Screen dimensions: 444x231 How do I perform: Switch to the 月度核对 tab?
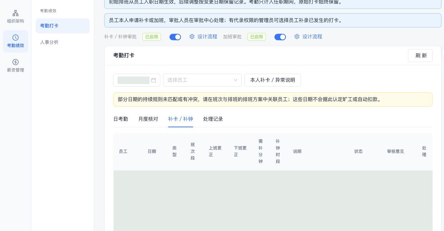click(x=148, y=119)
